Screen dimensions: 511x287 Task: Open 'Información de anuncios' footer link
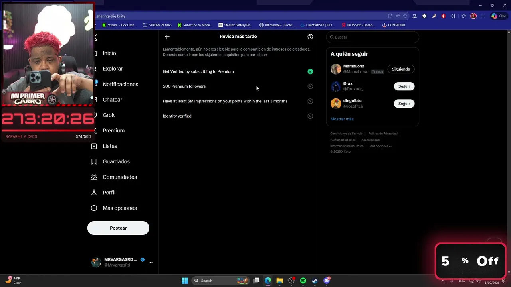(x=347, y=146)
